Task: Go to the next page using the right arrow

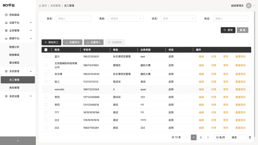Action: point(208,138)
